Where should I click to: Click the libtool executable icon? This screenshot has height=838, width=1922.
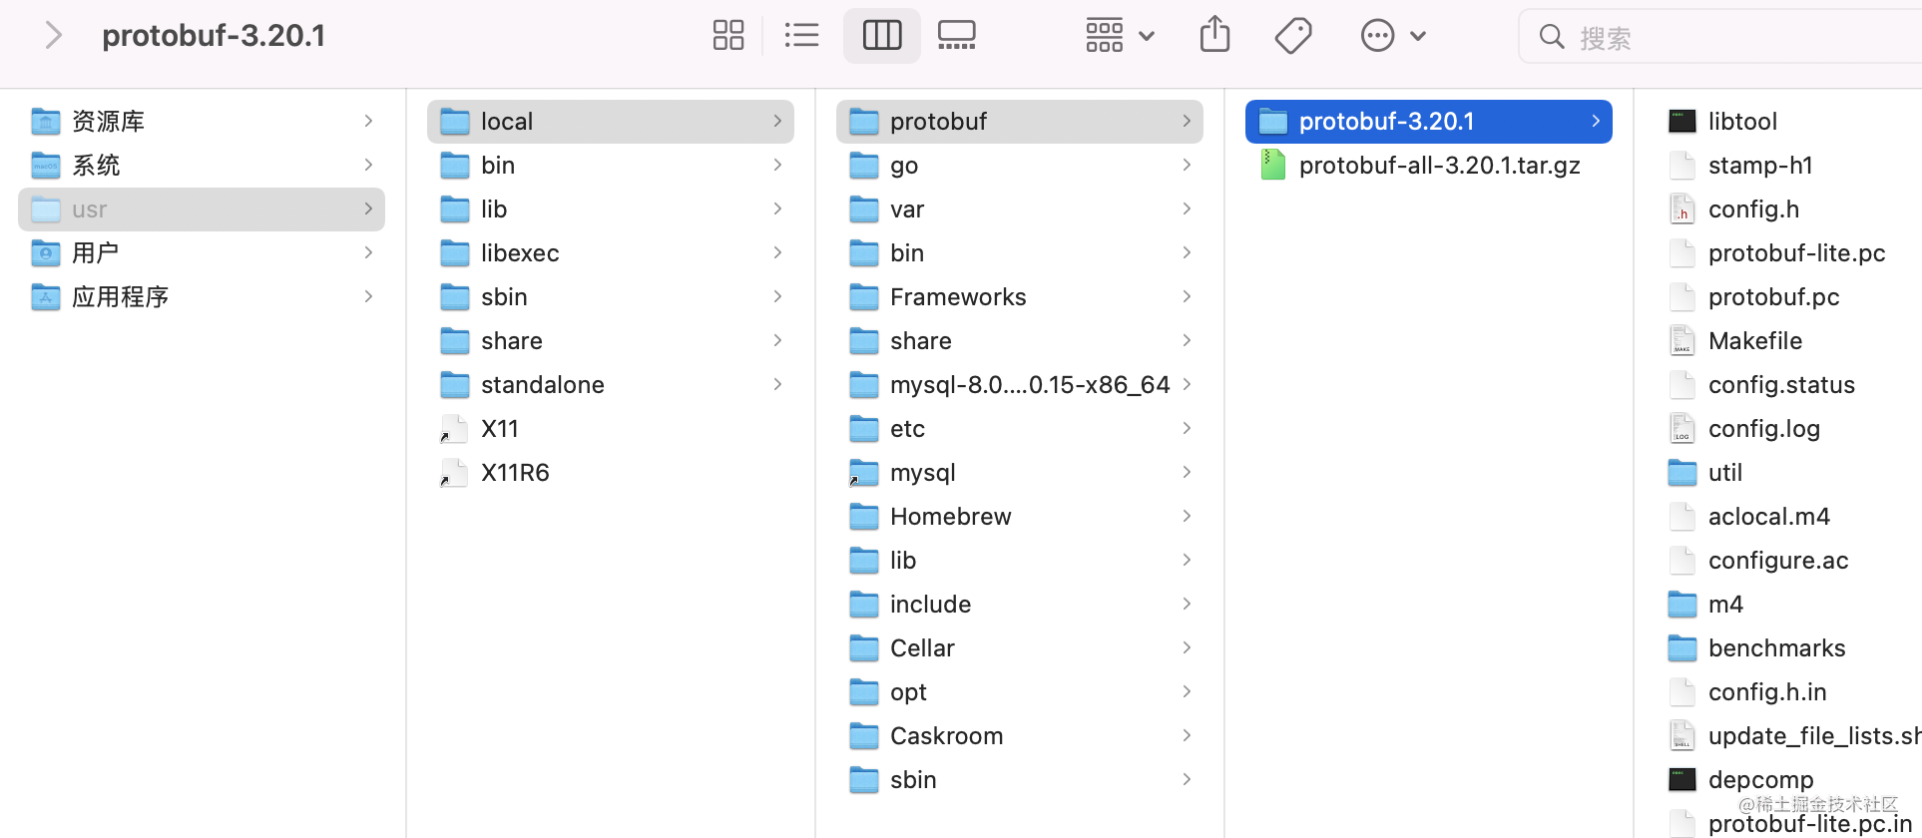[x=1682, y=122]
